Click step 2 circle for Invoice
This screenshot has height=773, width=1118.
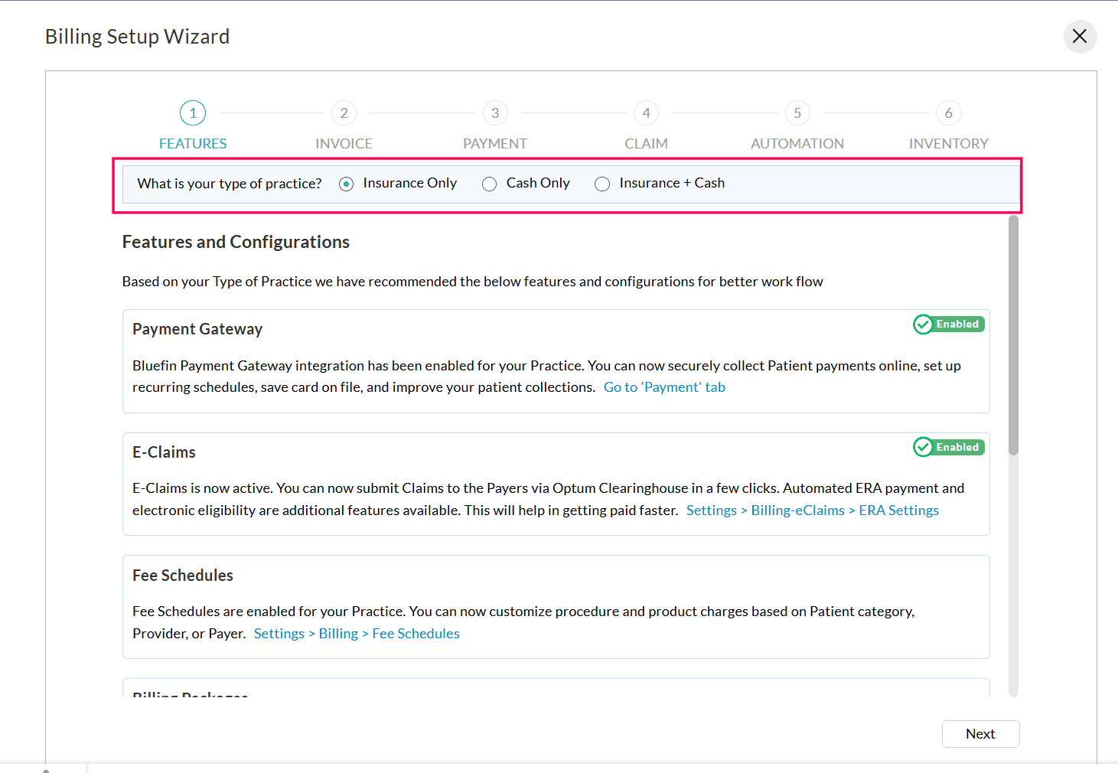click(344, 113)
